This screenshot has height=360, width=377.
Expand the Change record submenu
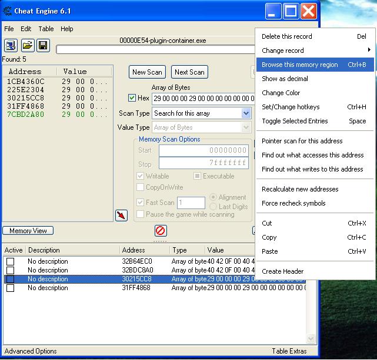[x=315, y=51]
